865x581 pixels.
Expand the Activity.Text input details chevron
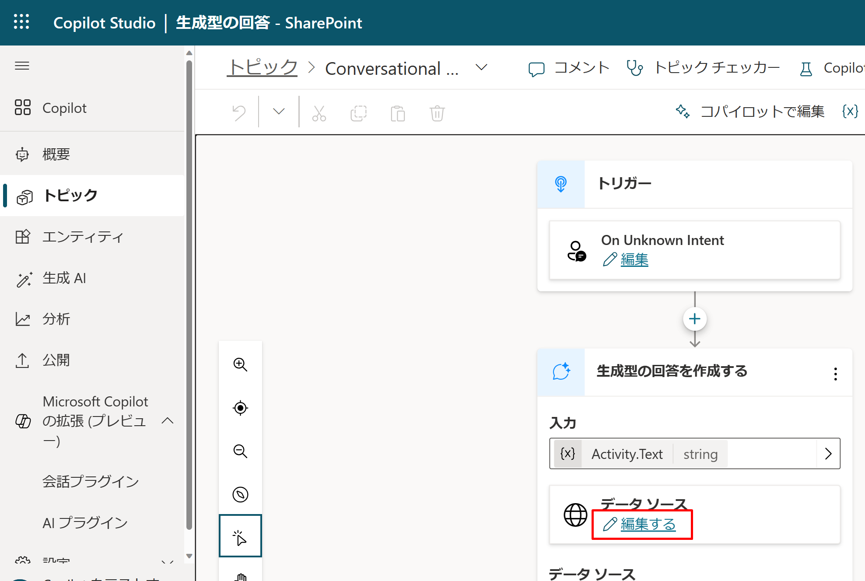(x=828, y=454)
